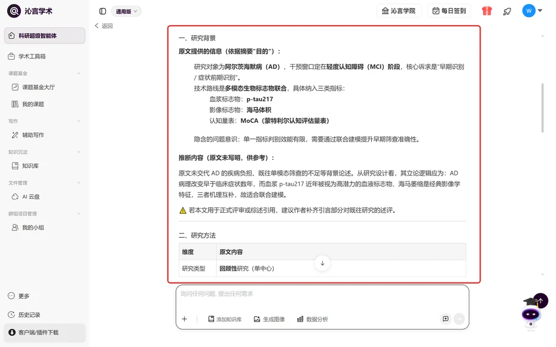Click the yellow warning triangle icon
The width and height of the screenshot is (556, 347).
click(x=182, y=210)
